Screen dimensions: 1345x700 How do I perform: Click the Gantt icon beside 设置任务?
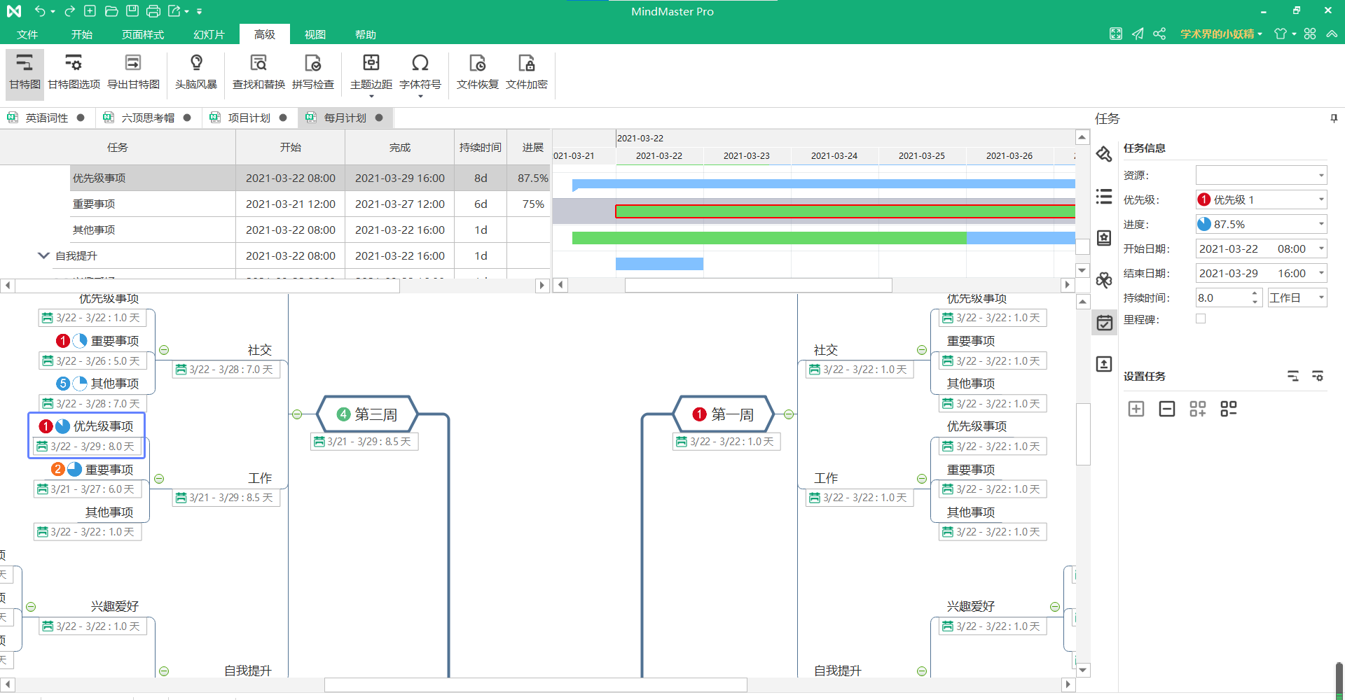point(1293,376)
